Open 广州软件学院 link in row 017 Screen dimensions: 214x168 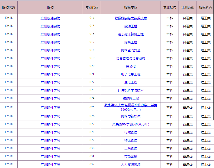50,42
